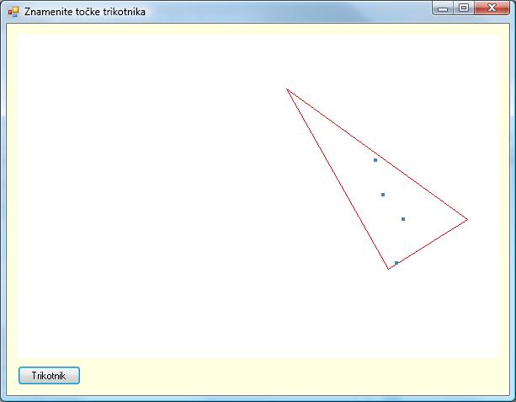Maximize the Znamenite točke trikotnika window
This screenshot has width=516, height=402.
click(463, 8)
